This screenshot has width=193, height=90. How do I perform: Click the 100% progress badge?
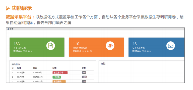coord(84,77)
